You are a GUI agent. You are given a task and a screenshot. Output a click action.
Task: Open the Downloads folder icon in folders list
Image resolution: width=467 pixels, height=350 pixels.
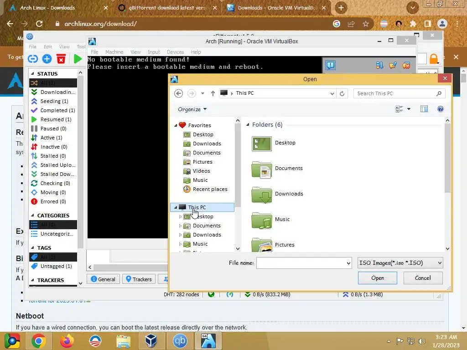coord(261,195)
